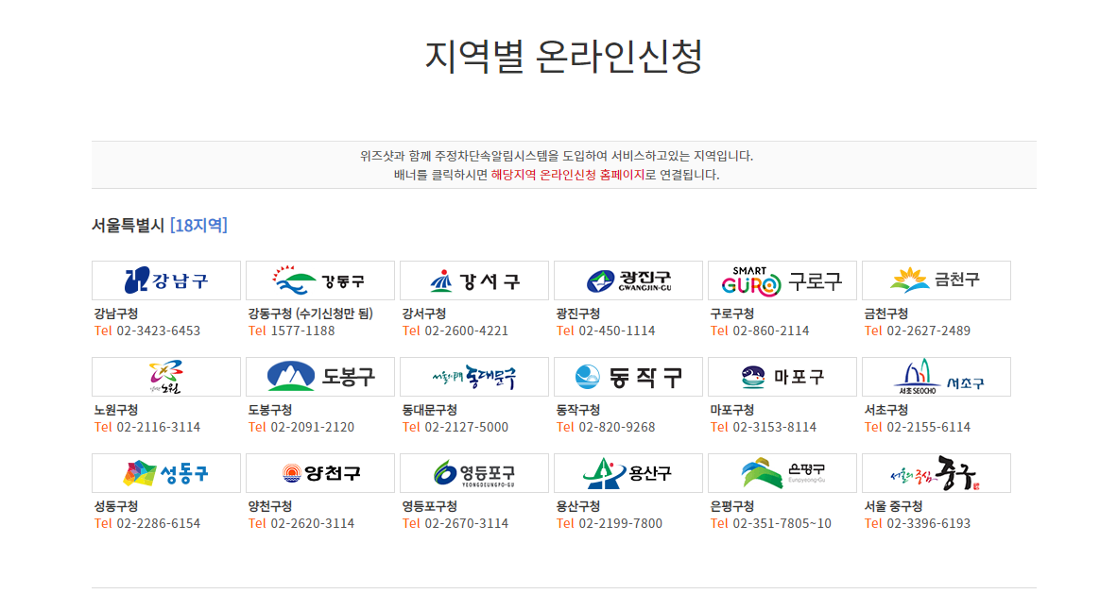1100x594 pixels.
Task: Select phone number 02-2286-6154
Action: [159, 523]
